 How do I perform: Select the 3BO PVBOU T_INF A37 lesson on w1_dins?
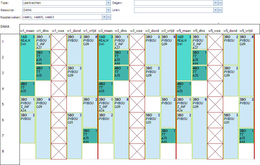click(43, 42)
